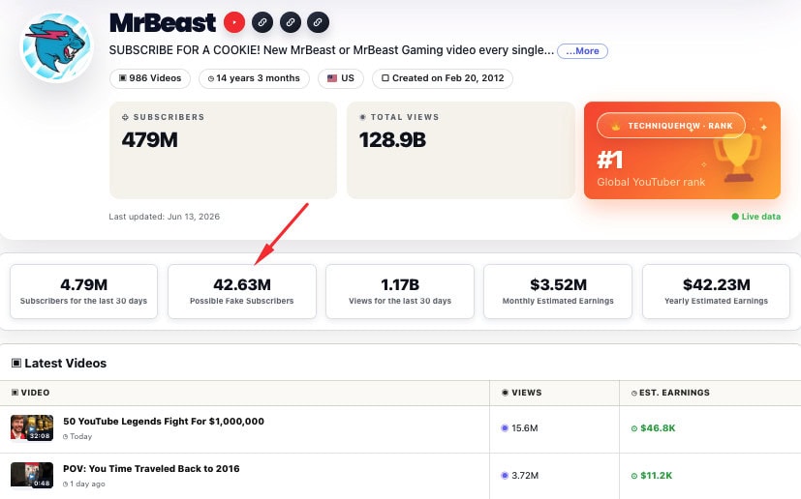Click the Latest Videos heading
Image resolution: width=801 pixels, height=499 pixels.
[x=66, y=364]
